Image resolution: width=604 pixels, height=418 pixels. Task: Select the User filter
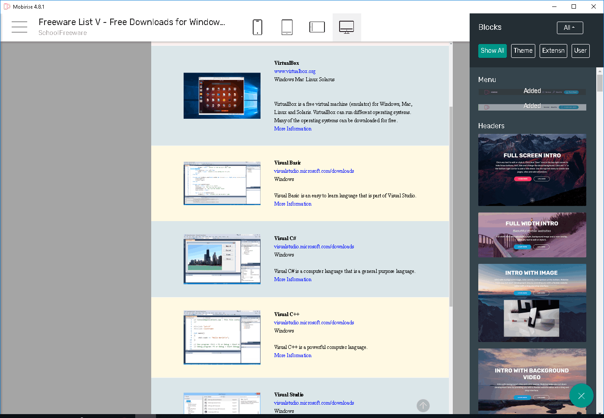[580, 51]
